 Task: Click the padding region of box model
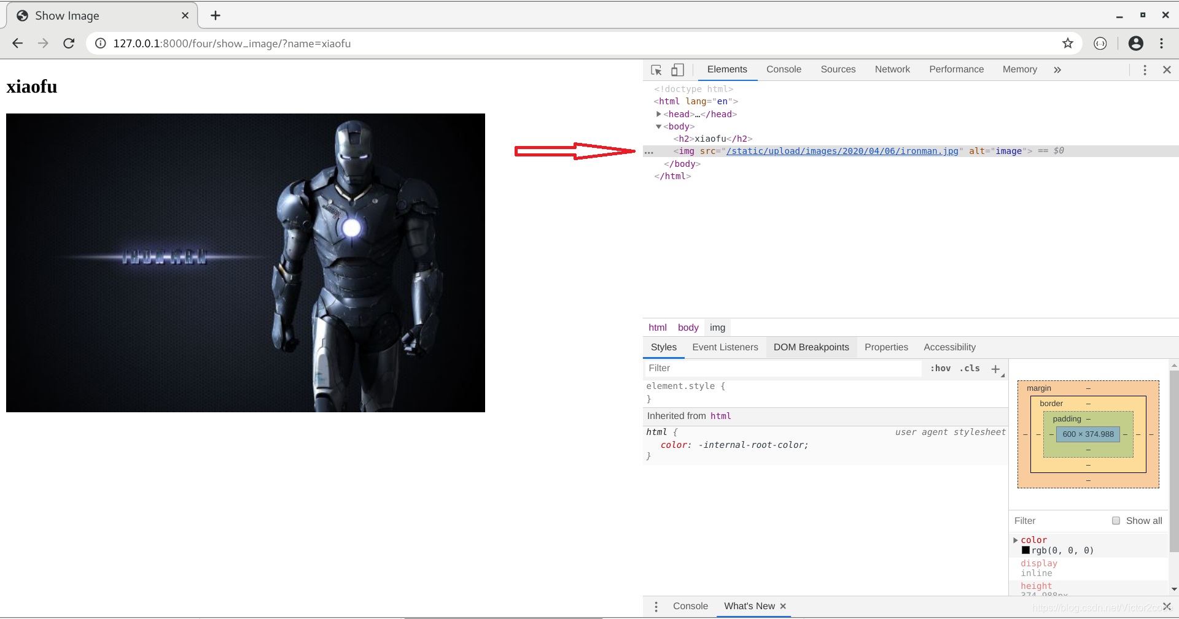click(1067, 419)
